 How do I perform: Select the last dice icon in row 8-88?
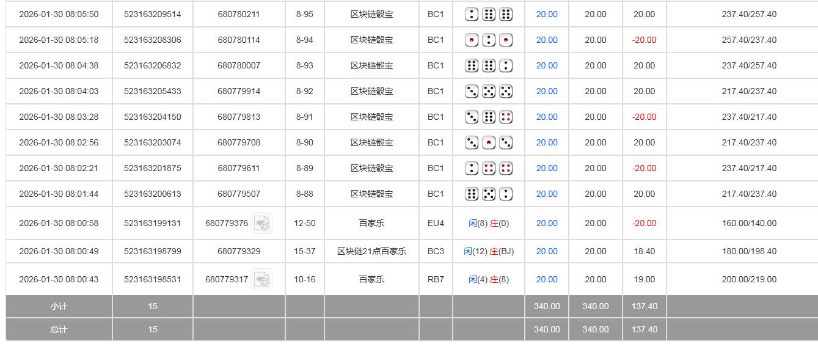pyautogui.click(x=505, y=194)
